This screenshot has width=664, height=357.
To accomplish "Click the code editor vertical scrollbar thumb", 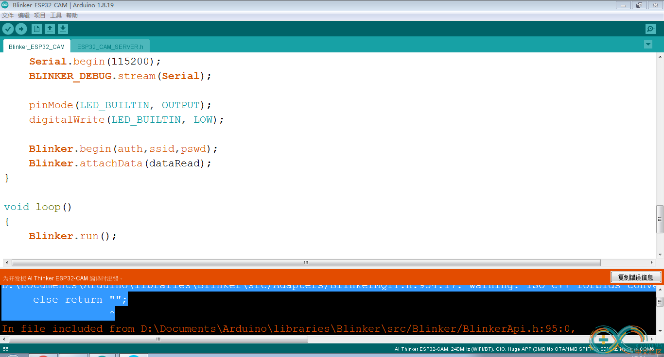I will pos(660,219).
